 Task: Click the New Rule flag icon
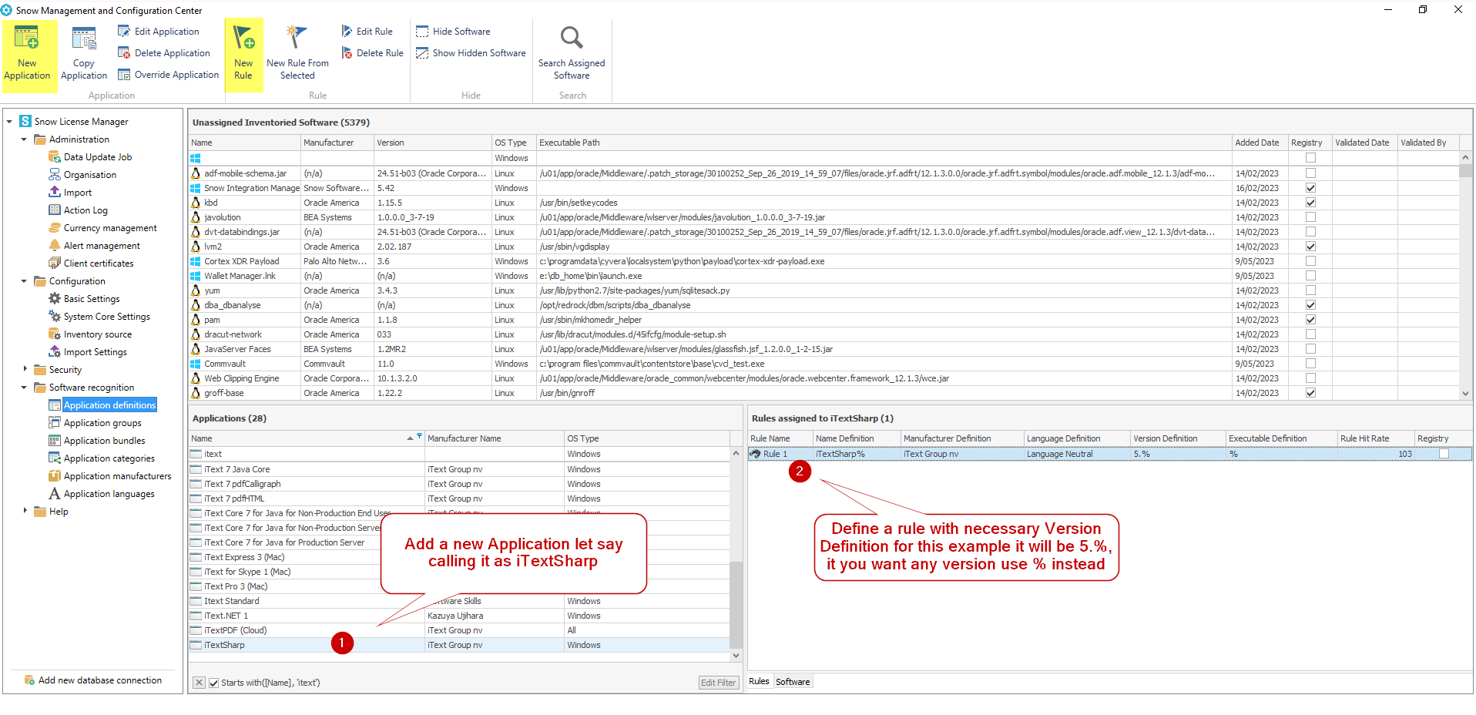click(x=243, y=38)
